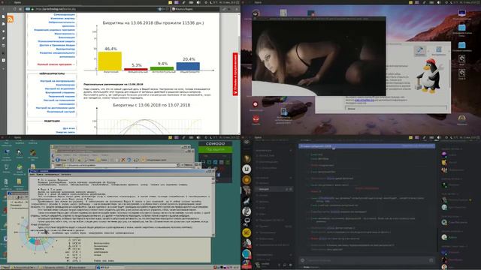Open monitor desktop icon in top-right workspace

[x=461, y=13]
